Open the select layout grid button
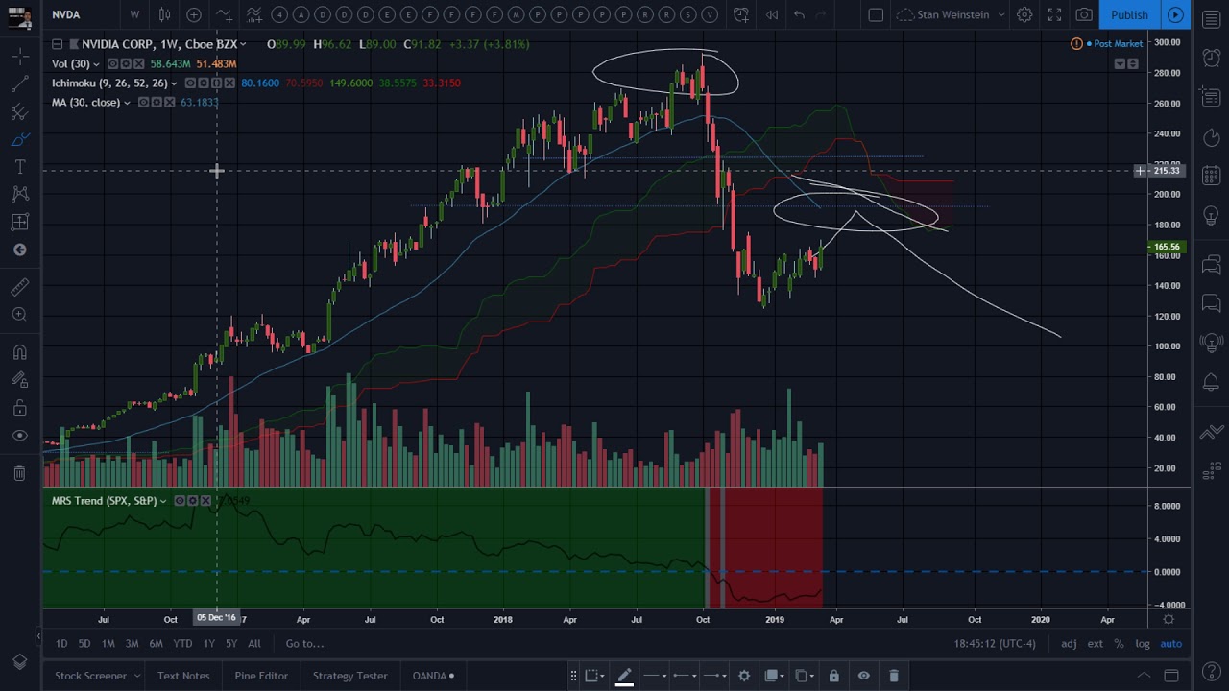Image resolution: width=1229 pixels, height=691 pixels. click(876, 14)
